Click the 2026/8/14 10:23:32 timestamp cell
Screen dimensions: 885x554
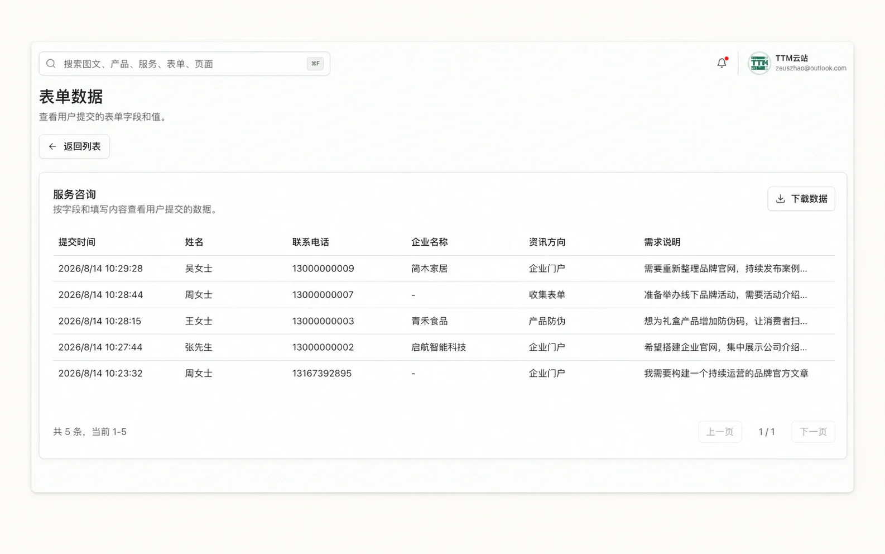pyautogui.click(x=100, y=374)
